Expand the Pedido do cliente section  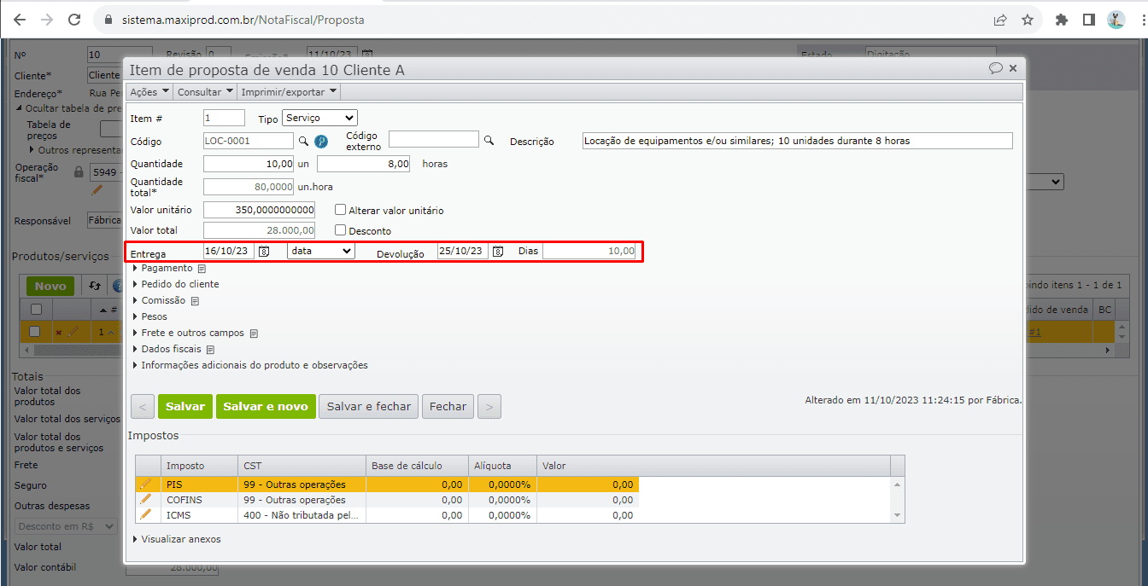pos(175,284)
